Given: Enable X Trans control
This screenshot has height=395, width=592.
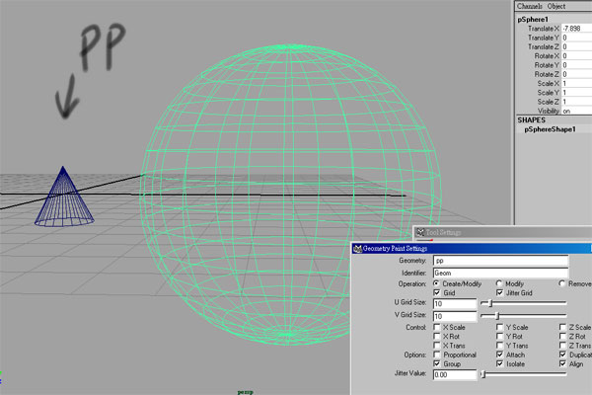Looking at the screenshot, I should (x=437, y=345).
